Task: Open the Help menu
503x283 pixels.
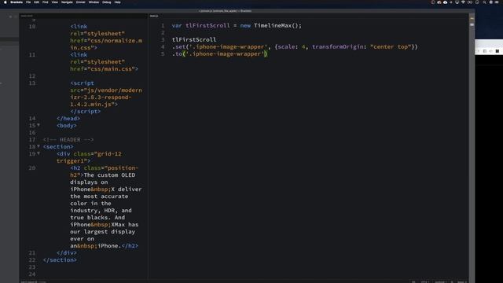Action: (x=117, y=2)
